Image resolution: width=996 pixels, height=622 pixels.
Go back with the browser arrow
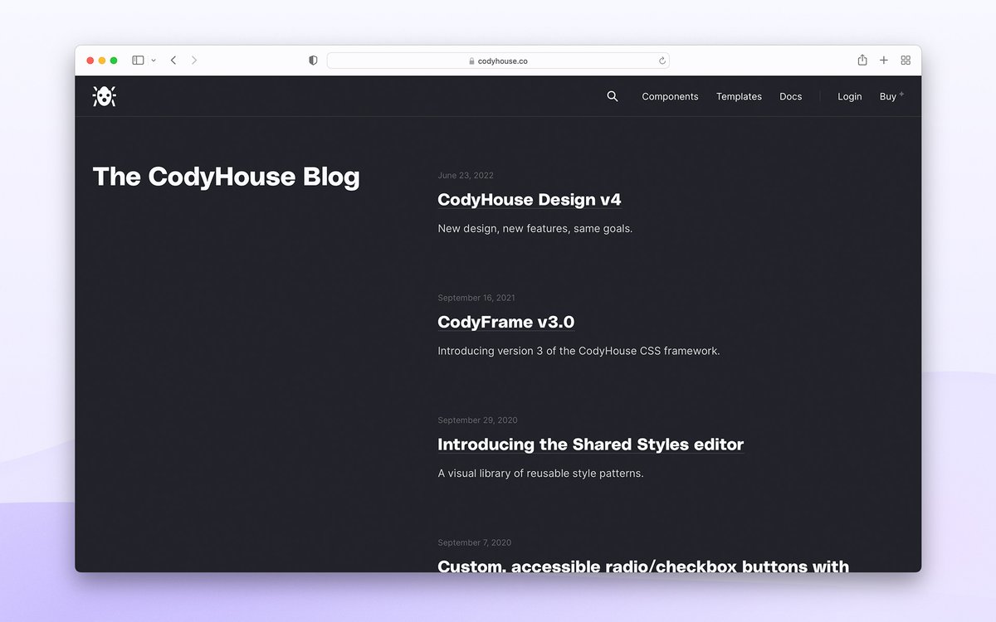[173, 61]
